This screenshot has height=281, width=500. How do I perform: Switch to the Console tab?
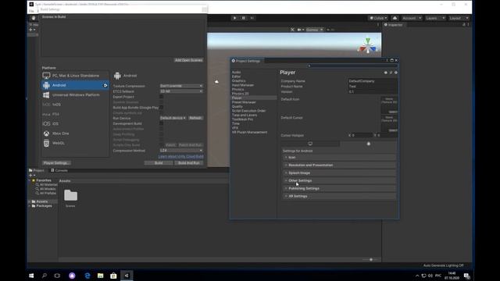[x=59, y=170]
